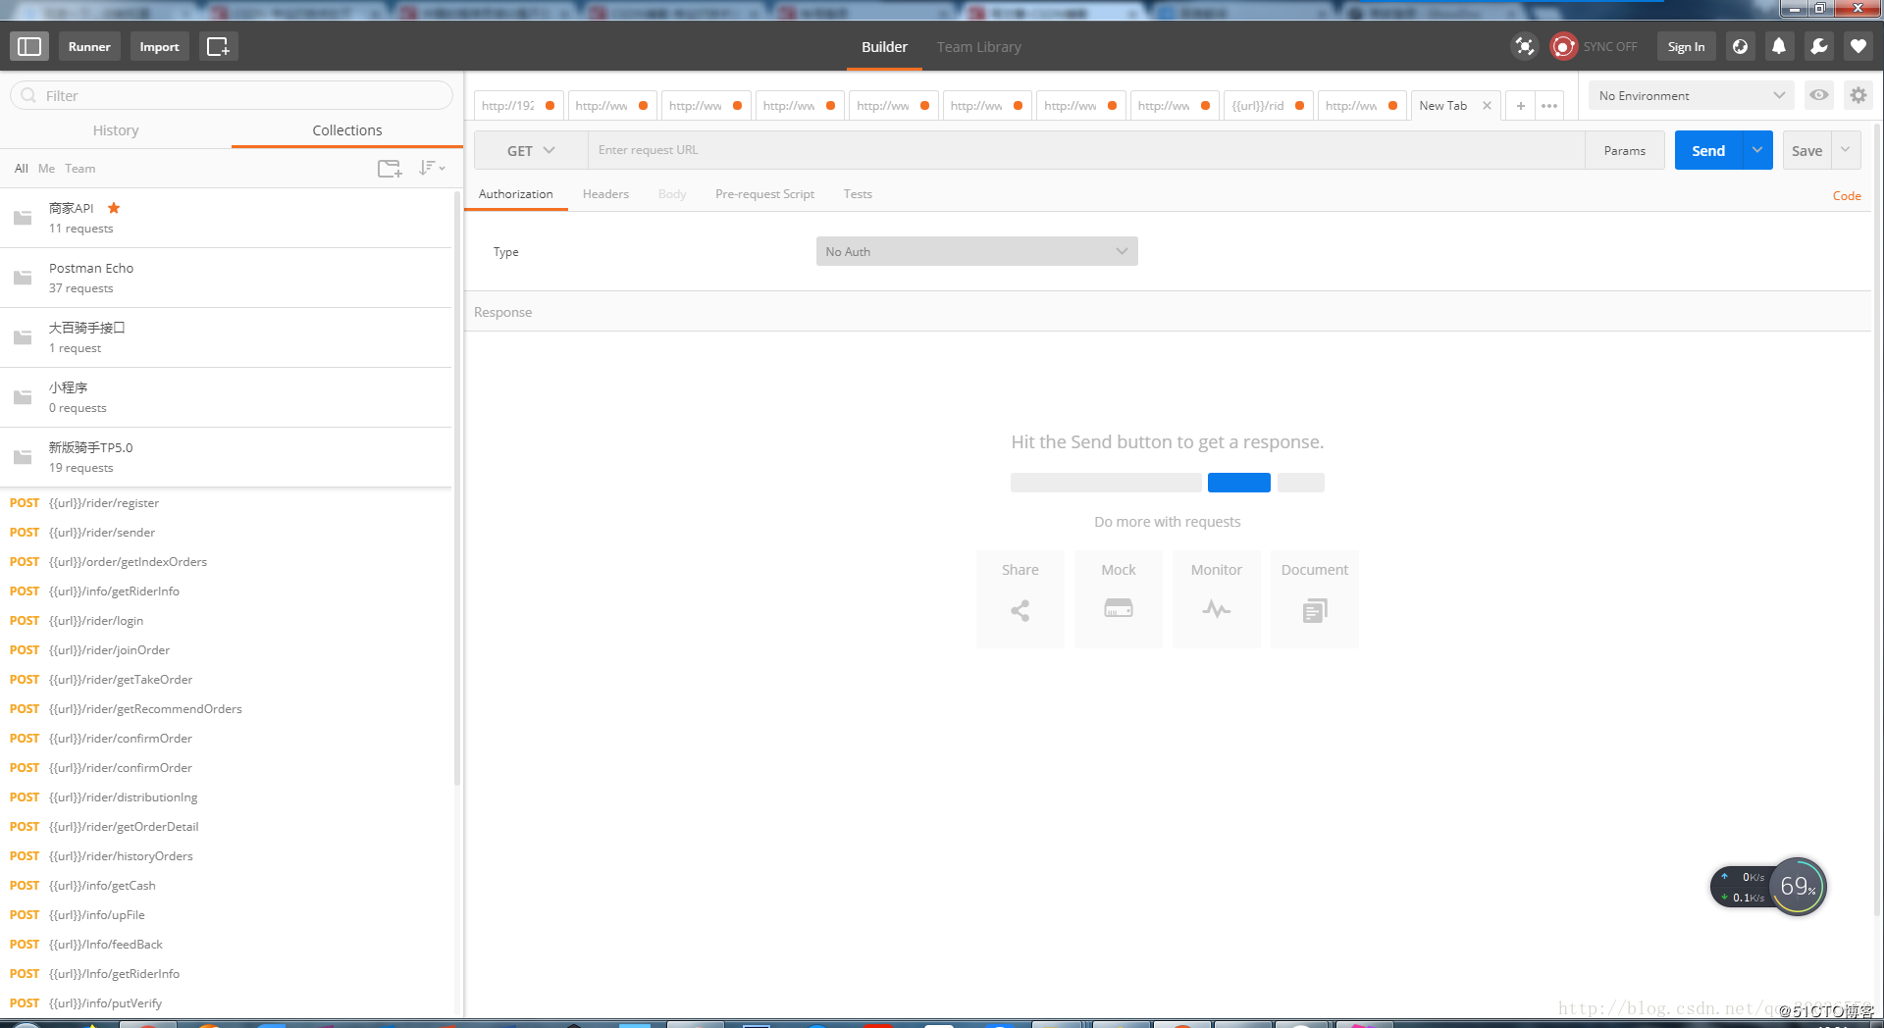Select the Collections tab
The height and width of the screenshot is (1028, 1884).
pyautogui.click(x=347, y=130)
